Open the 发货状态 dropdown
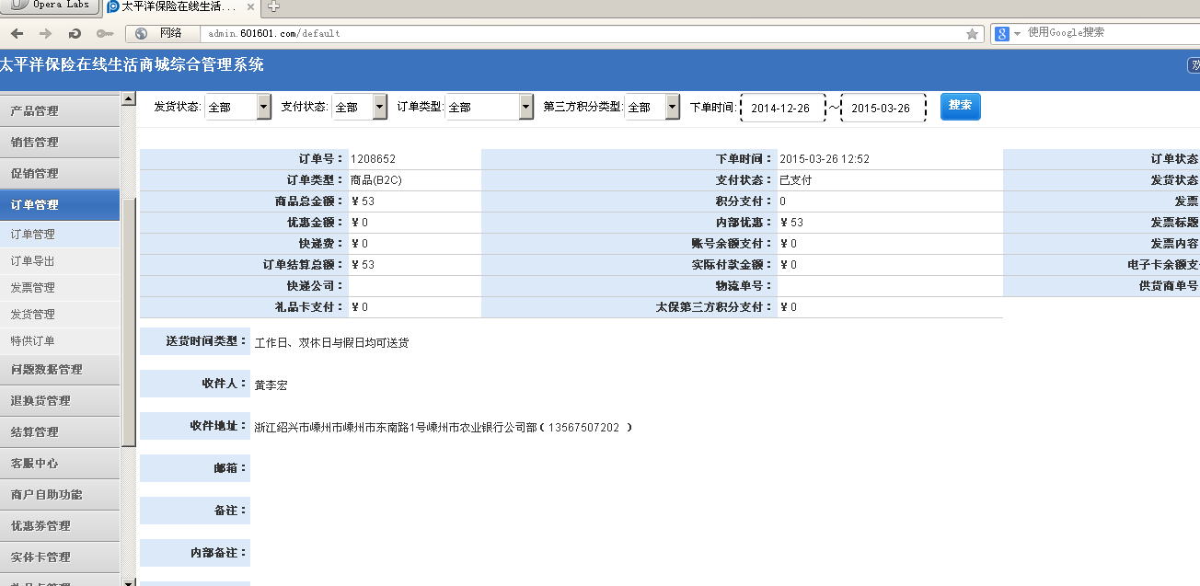 237,107
